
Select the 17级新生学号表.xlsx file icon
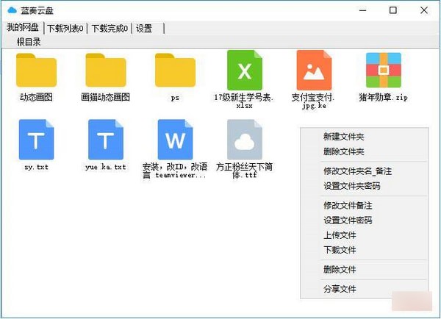click(244, 70)
